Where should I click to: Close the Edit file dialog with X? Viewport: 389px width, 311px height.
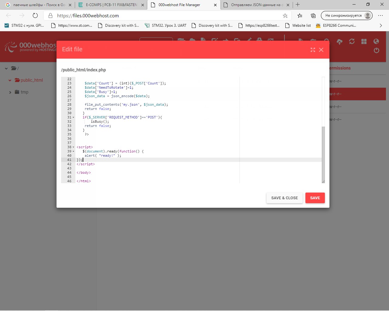(321, 50)
